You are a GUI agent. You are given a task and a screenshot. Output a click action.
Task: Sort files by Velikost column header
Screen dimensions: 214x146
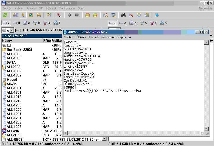57,41
